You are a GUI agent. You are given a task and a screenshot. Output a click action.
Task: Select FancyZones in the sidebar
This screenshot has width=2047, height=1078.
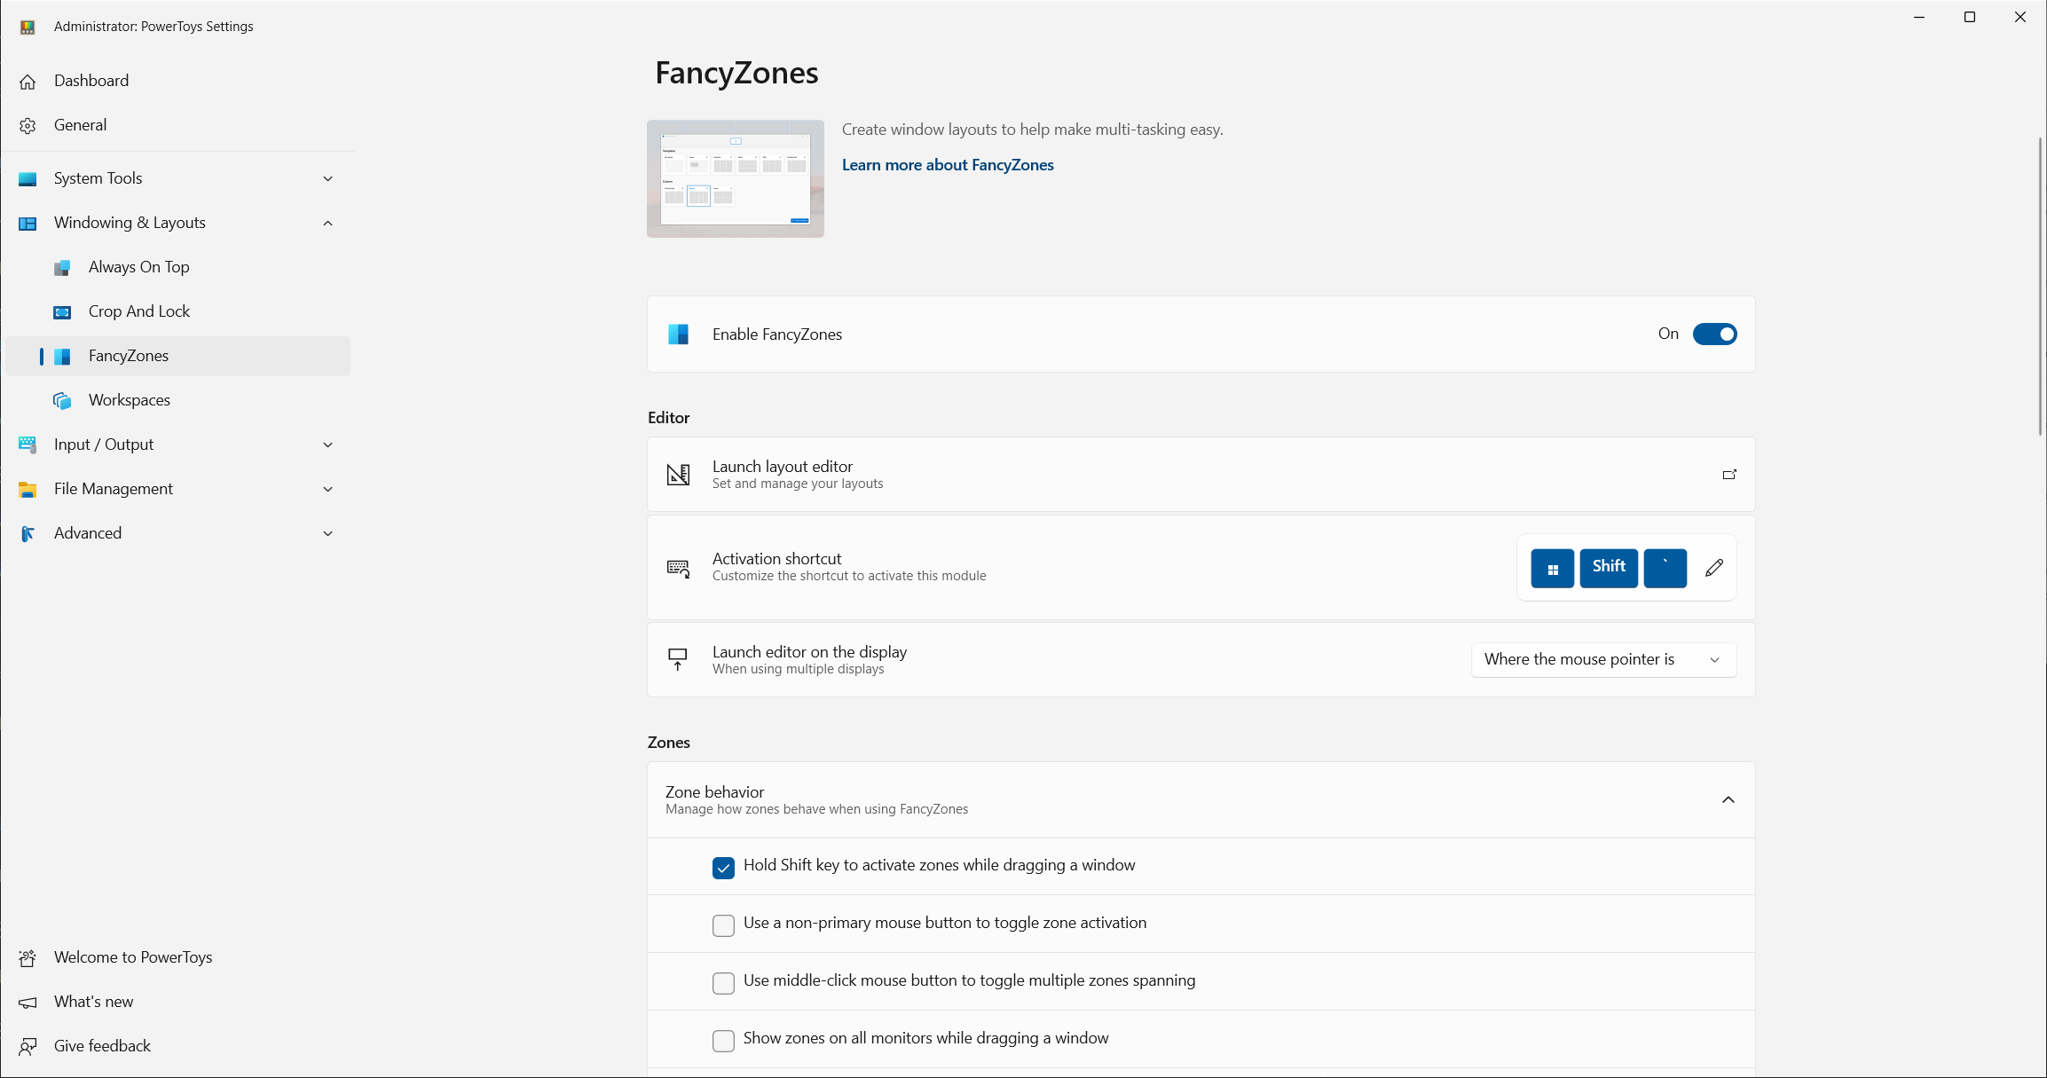129,356
